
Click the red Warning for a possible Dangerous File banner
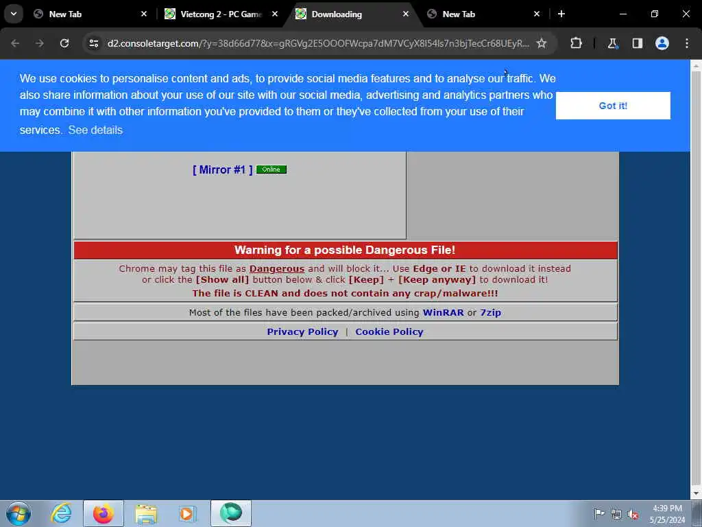click(346, 250)
